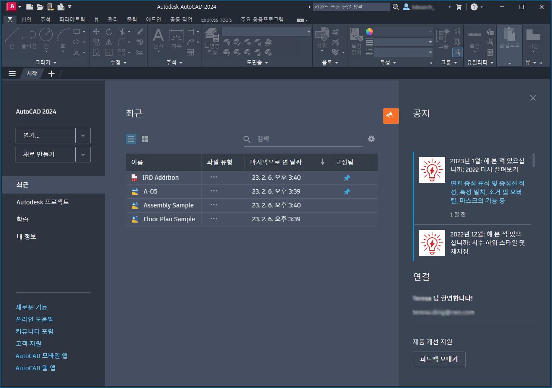Toggle Group Selection on/off button

(x=457, y=52)
